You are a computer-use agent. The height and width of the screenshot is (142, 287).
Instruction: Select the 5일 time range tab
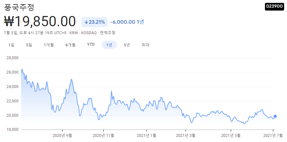point(29,45)
